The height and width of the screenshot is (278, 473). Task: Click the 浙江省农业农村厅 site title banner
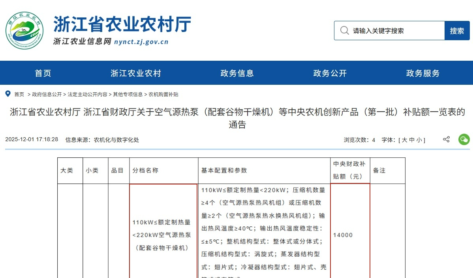(x=122, y=24)
